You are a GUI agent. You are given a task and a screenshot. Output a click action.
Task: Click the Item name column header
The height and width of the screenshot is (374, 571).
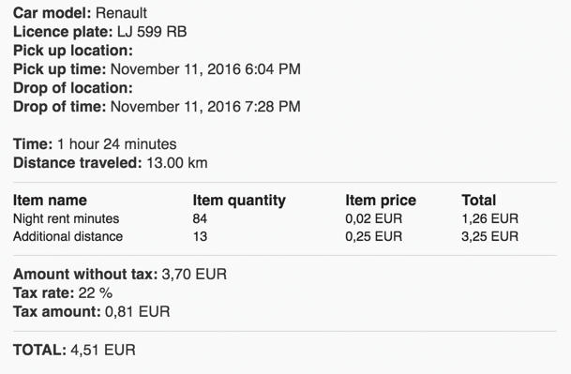tap(50, 201)
